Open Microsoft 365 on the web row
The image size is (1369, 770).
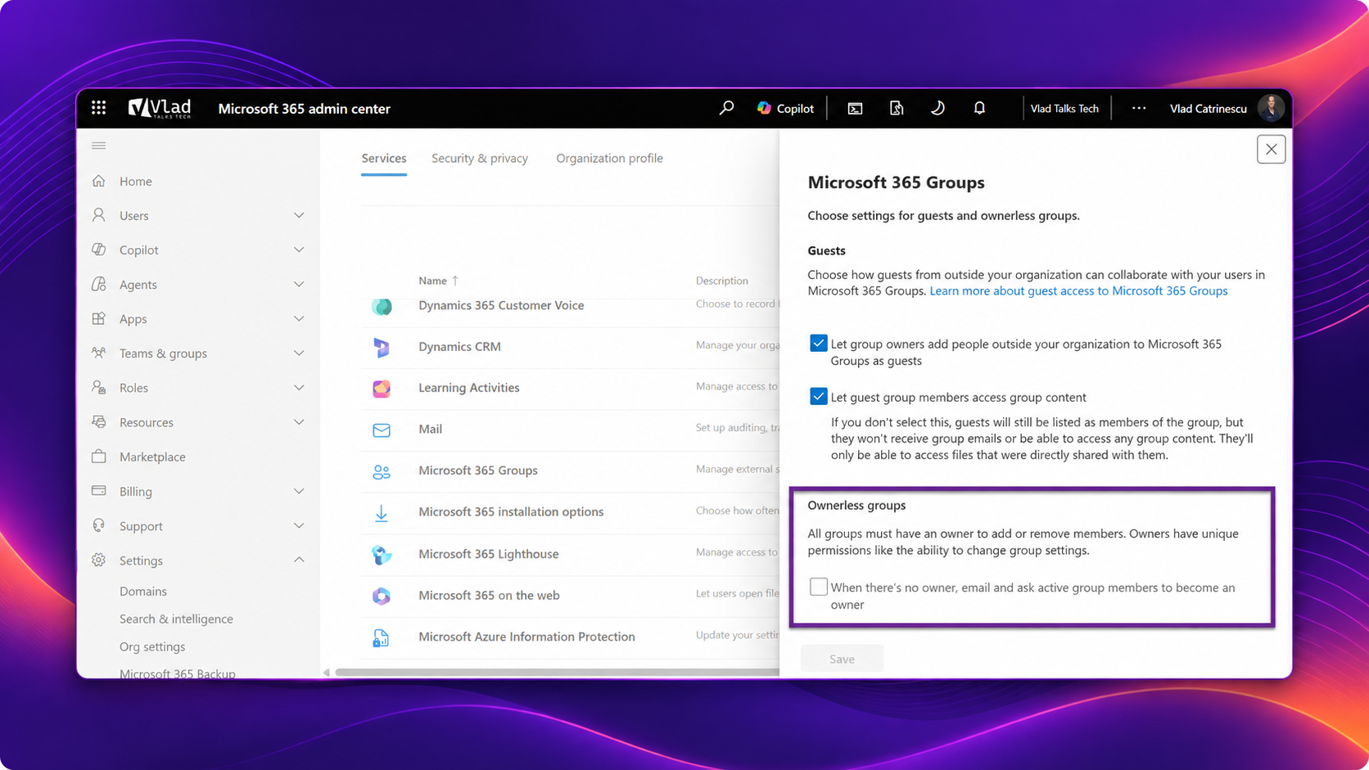tap(489, 596)
